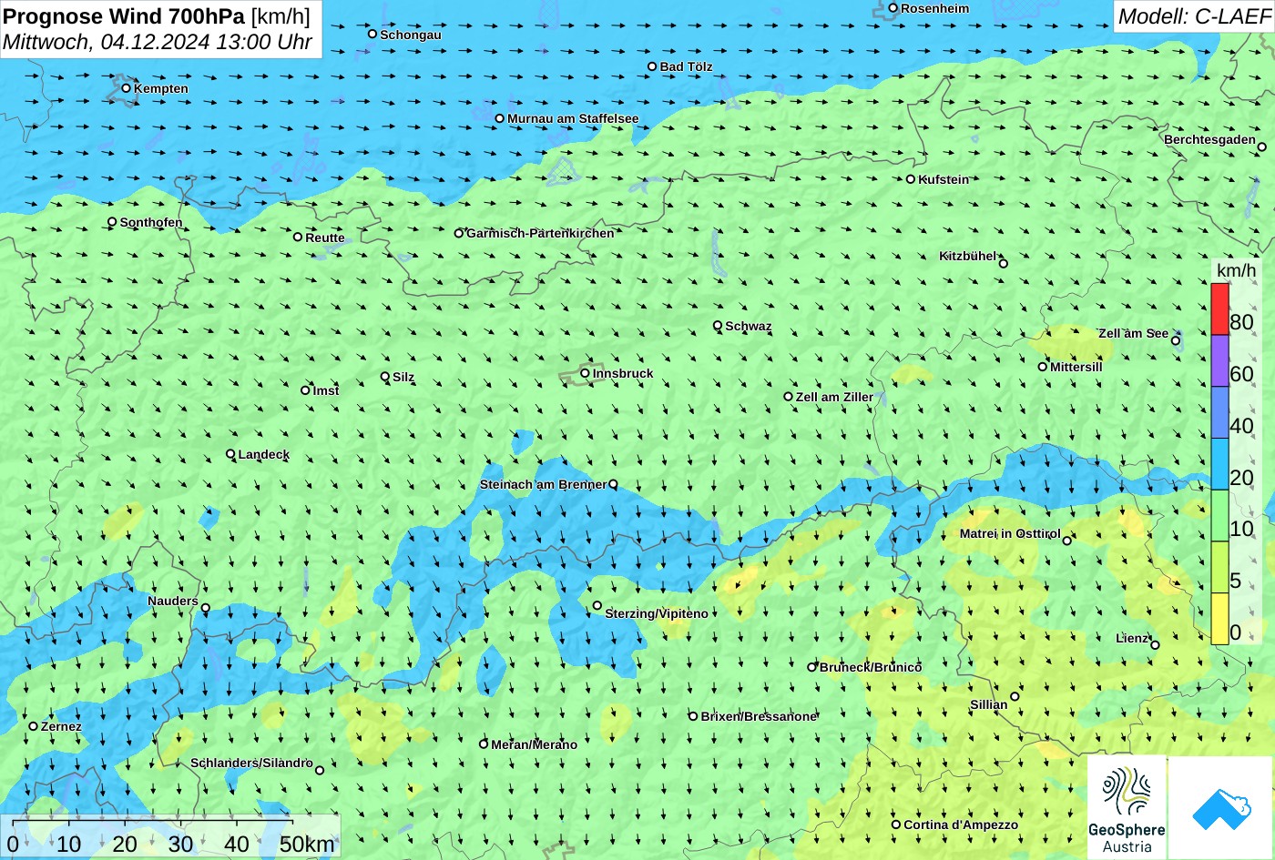The image size is (1275, 860).
Task: Click the 'Matrei in Osttirol' label
Action: (1010, 533)
